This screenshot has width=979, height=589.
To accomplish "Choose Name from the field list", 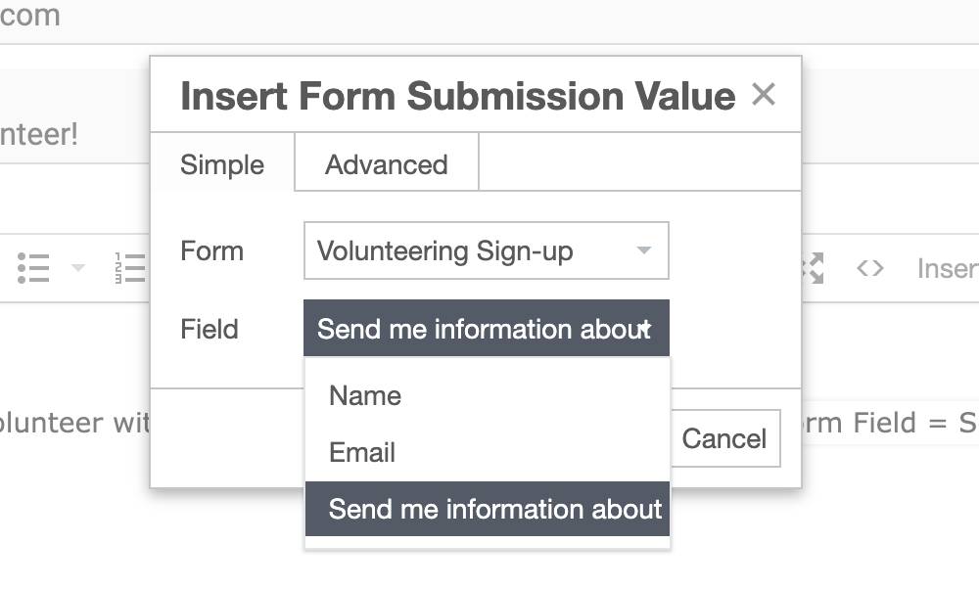I will 365,395.
